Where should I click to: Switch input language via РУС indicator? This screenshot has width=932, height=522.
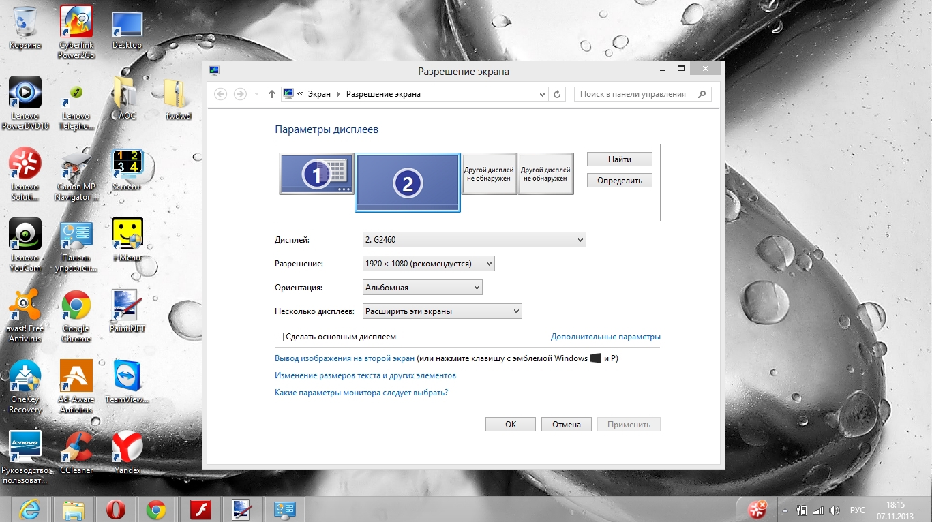[x=858, y=510]
